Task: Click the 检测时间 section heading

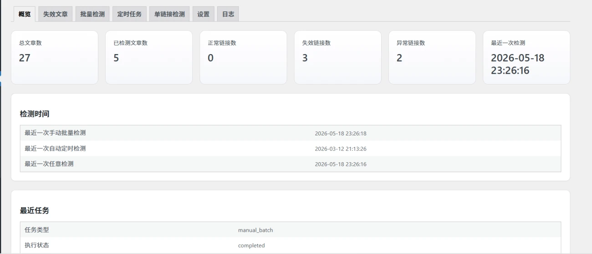Action: tap(35, 114)
